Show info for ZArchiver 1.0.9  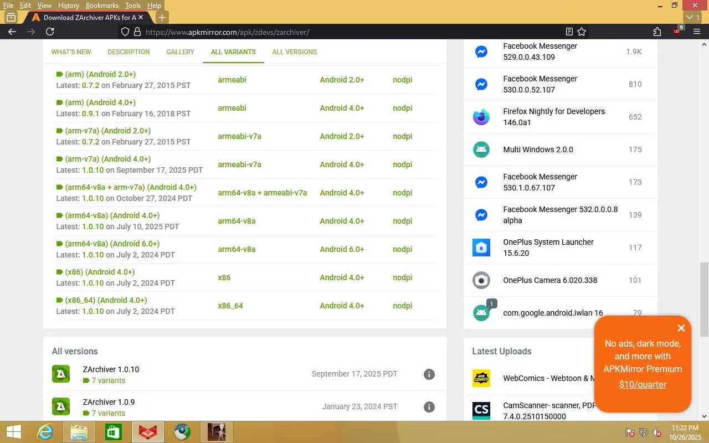coord(429,407)
